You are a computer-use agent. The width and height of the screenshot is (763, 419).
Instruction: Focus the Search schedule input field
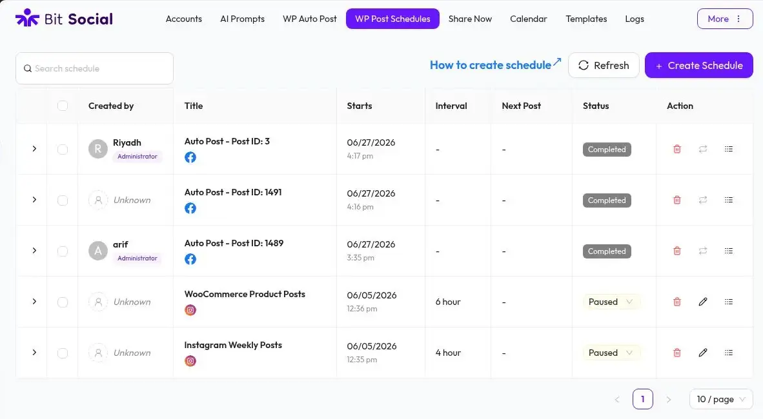click(x=94, y=68)
